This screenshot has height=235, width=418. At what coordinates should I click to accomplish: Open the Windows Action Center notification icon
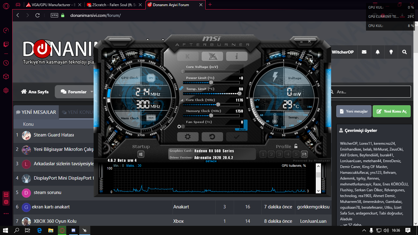408,230
